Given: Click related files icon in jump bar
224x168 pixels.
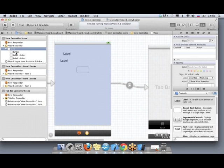Looking at the screenshot, I should pyautogui.click(x=2, y=33).
